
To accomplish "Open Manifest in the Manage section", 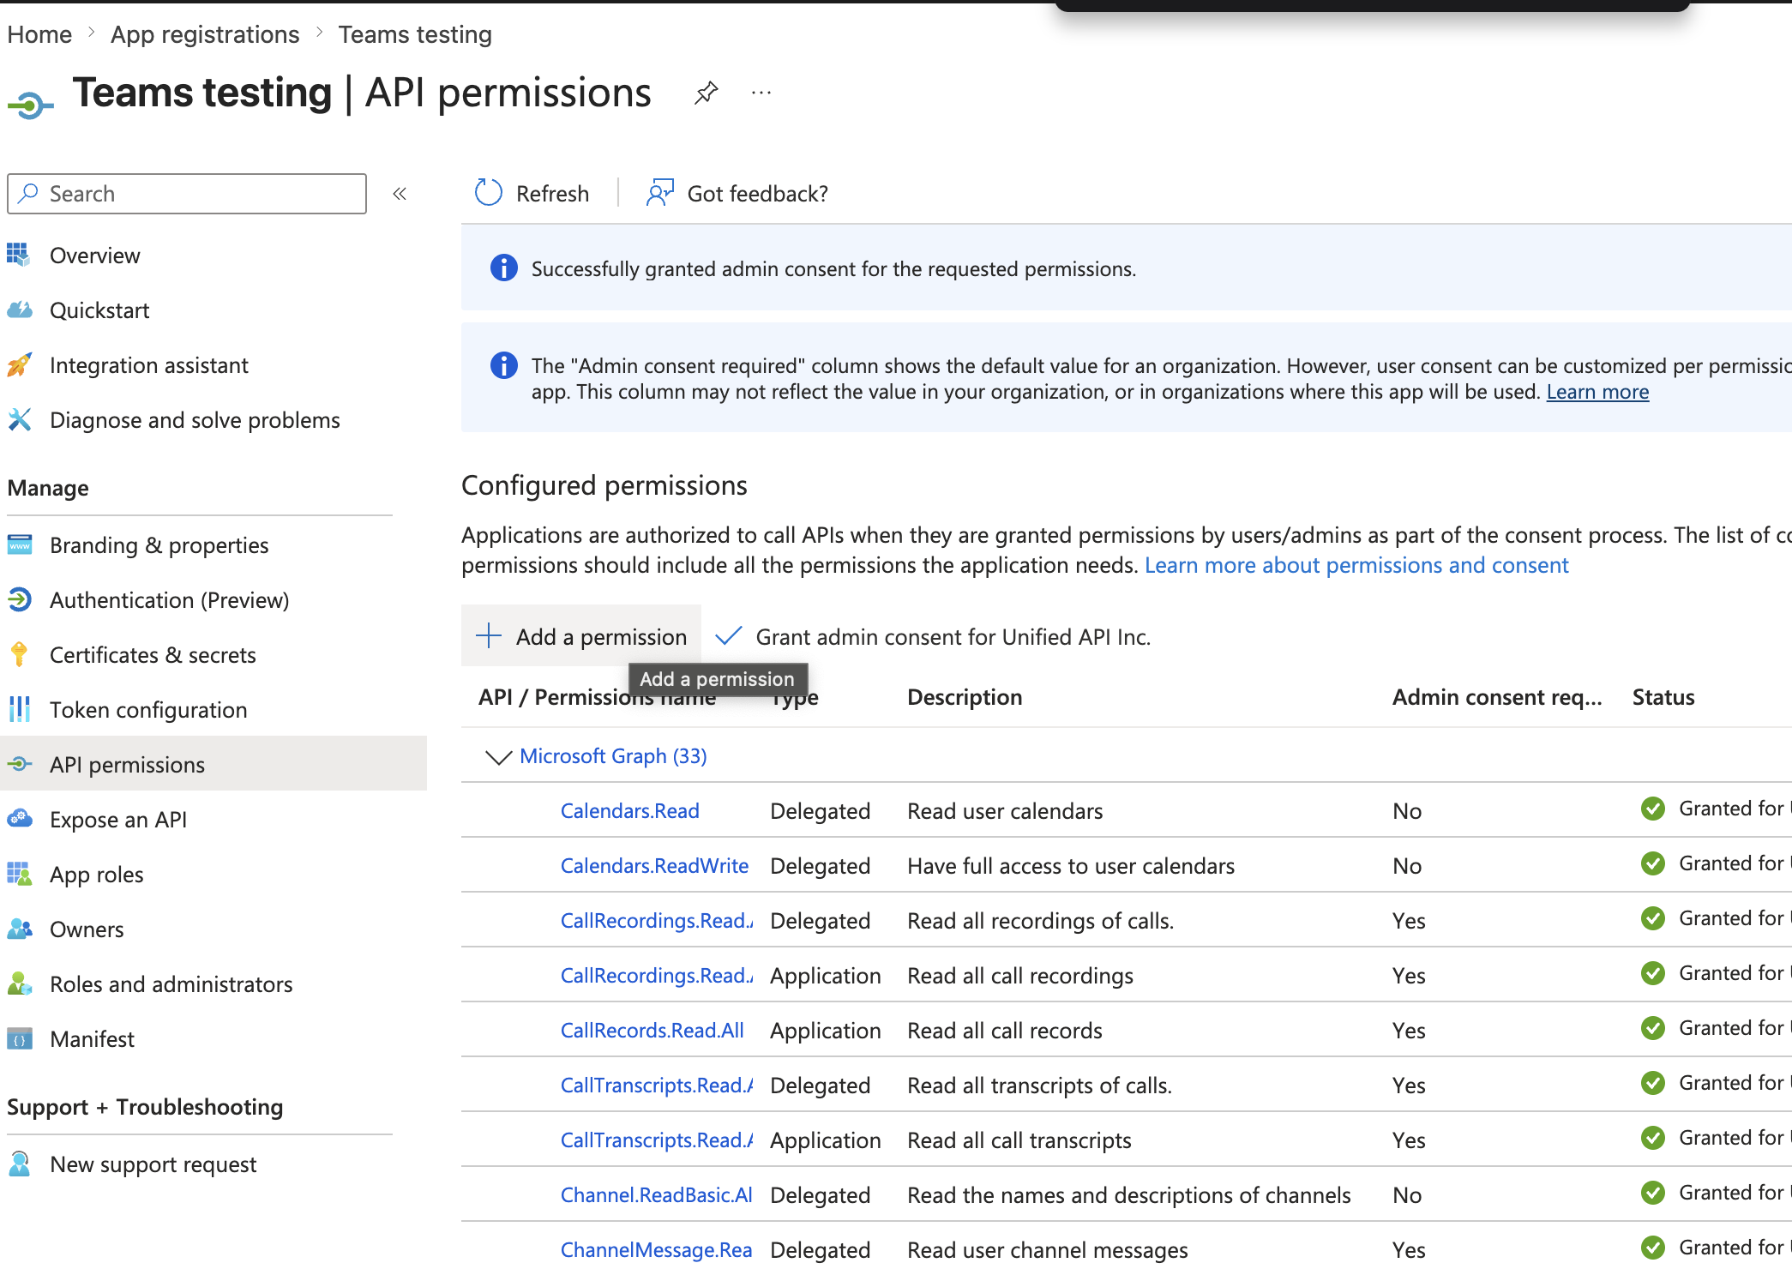I will [92, 1039].
